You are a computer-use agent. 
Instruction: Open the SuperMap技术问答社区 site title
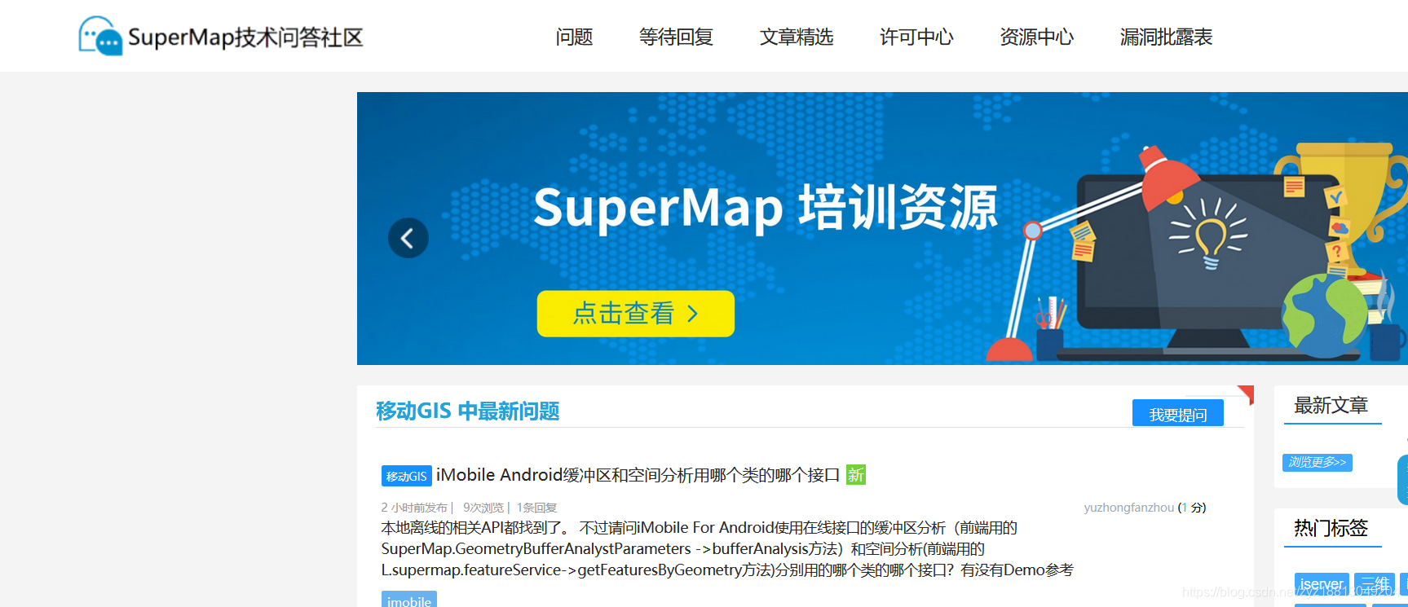click(245, 37)
